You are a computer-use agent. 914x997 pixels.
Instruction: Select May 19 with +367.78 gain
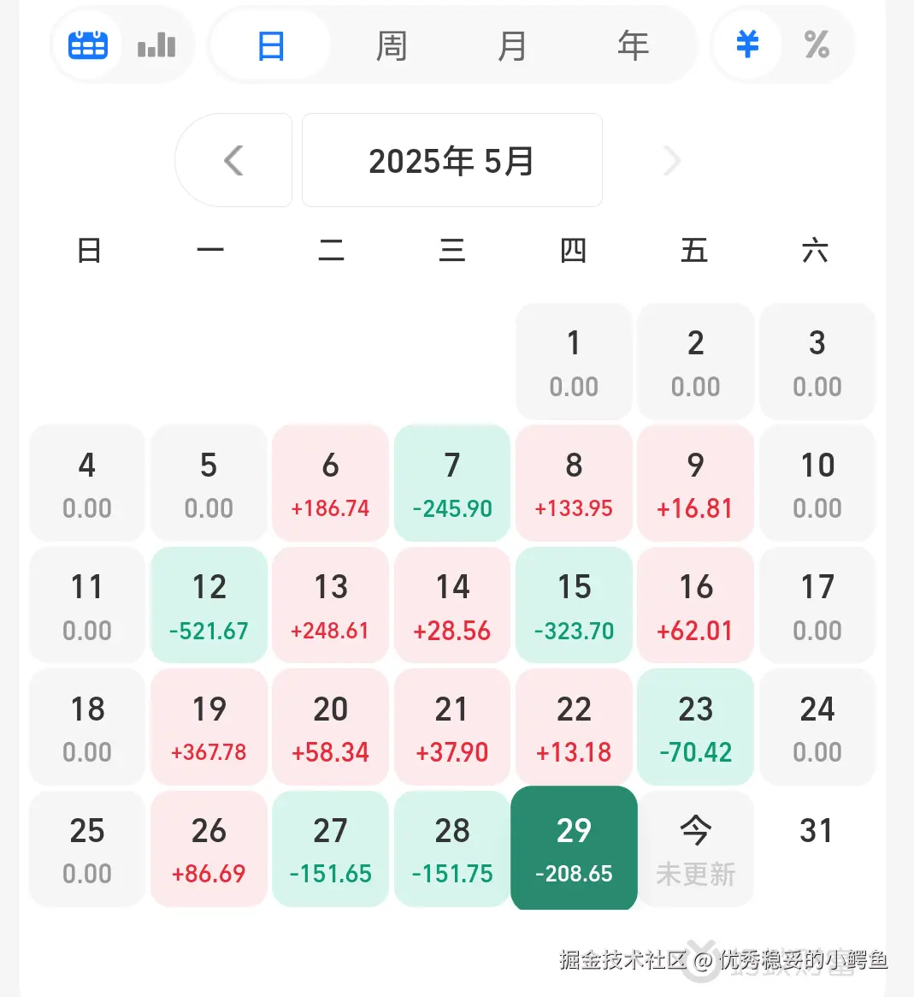[x=209, y=727]
